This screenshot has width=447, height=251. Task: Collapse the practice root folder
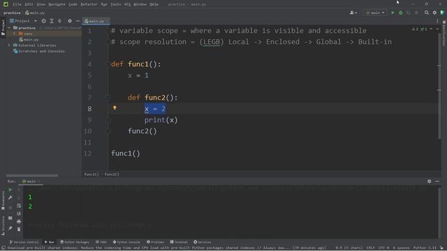click(x=9, y=28)
